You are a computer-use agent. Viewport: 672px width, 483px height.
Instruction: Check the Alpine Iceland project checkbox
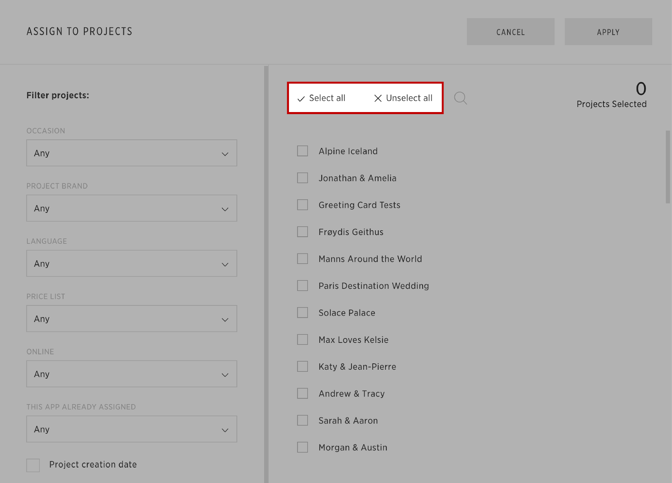[302, 151]
